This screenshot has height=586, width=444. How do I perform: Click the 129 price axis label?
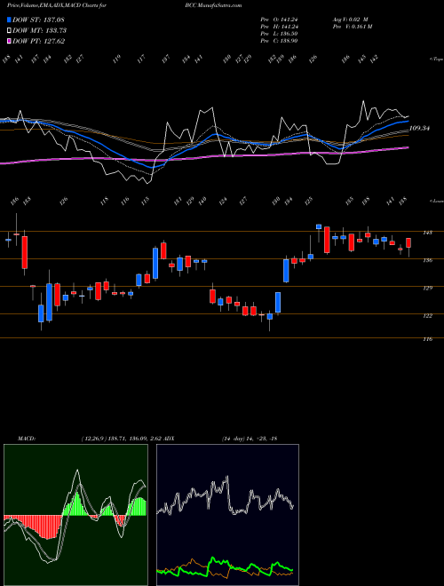[427, 288]
